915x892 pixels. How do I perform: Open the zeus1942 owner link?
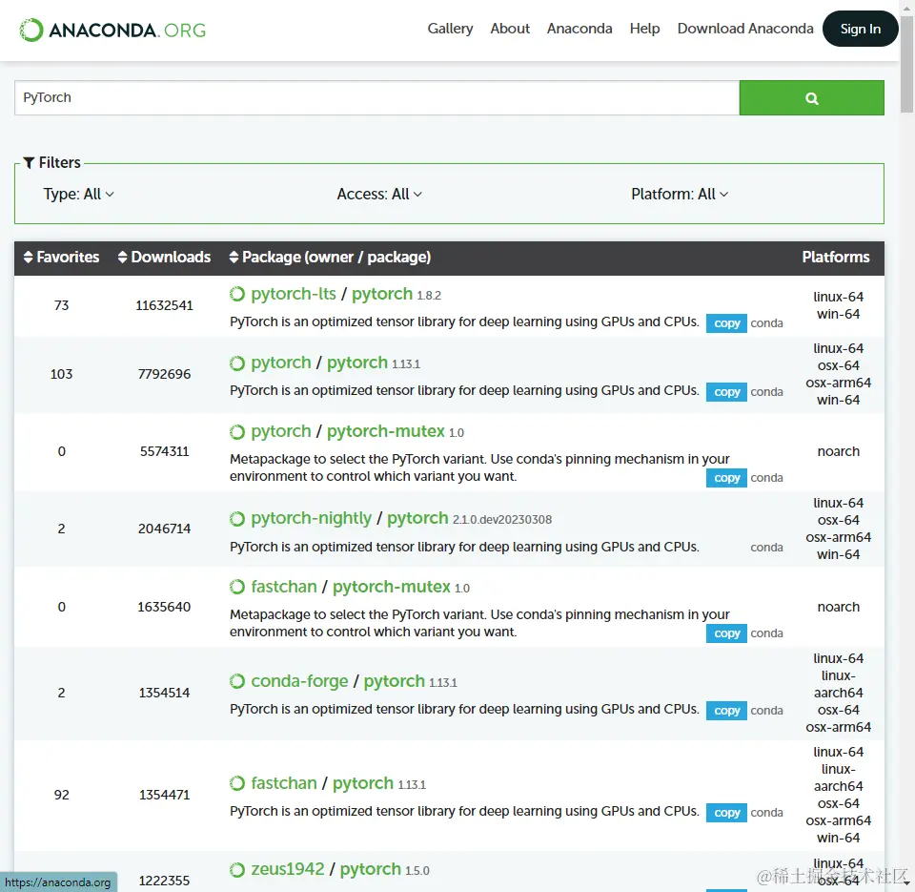coord(288,870)
